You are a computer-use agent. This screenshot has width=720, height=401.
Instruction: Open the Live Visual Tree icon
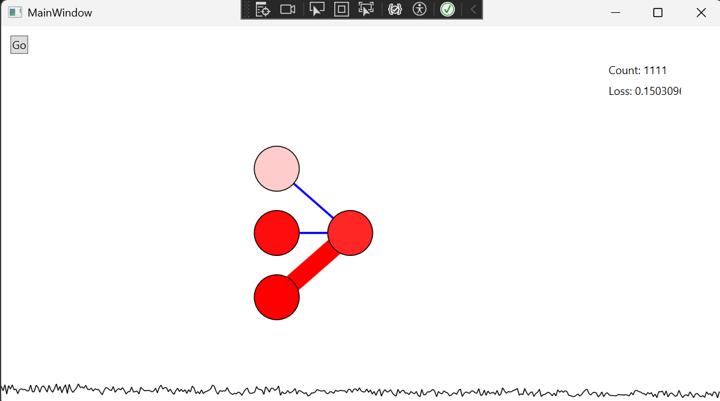263,9
